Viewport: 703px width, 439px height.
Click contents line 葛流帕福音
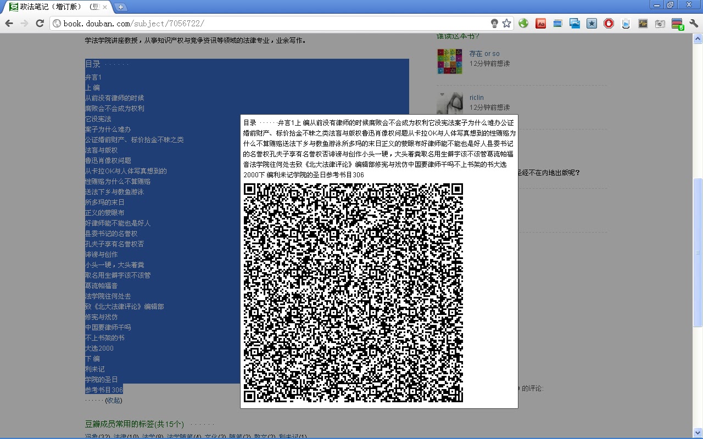coord(102,286)
